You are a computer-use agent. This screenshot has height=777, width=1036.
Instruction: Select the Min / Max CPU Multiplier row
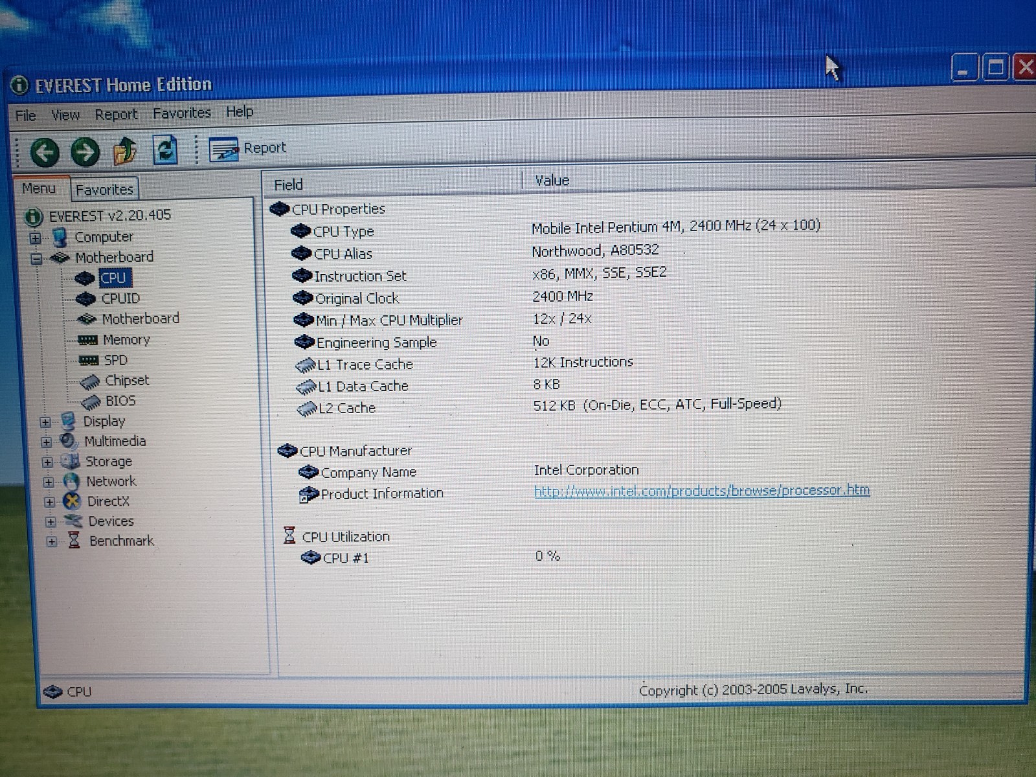click(443, 319)
